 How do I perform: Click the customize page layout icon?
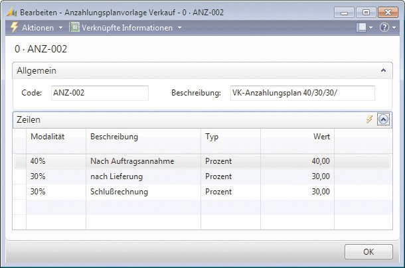point(361,27)
